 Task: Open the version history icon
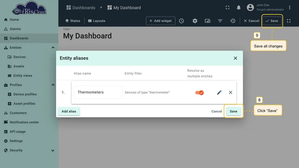232,21
